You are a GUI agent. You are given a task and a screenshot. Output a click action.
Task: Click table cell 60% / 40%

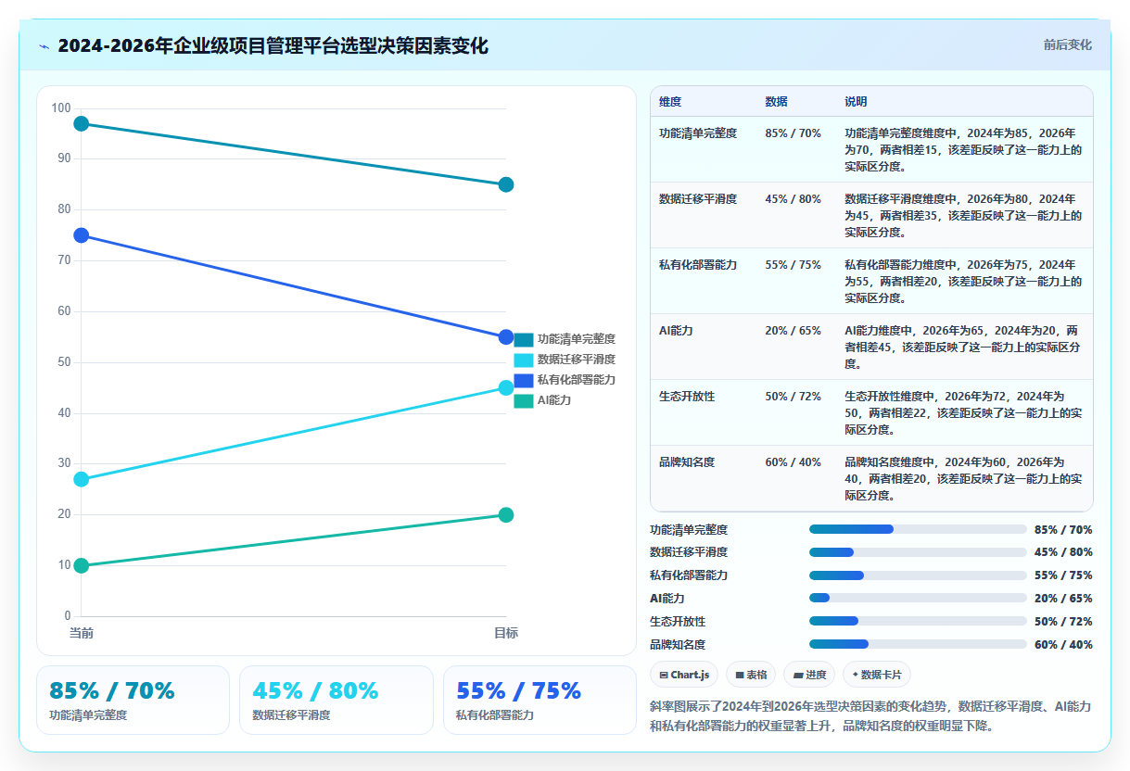tap(794, 462)
